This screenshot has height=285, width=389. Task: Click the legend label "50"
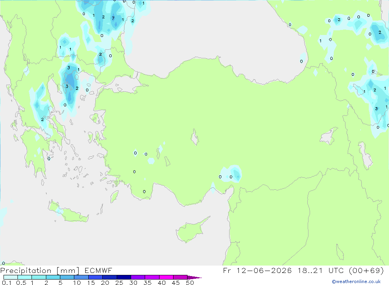click(190, 283)
